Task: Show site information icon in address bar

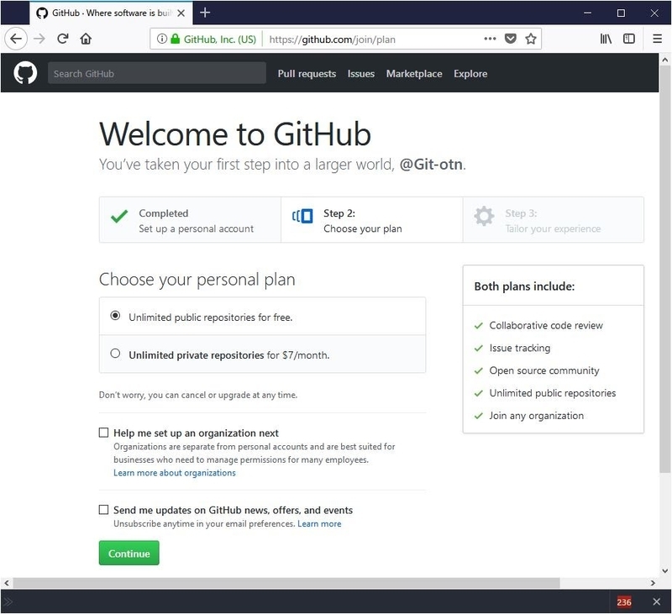Action: click(x=161, y=39)
